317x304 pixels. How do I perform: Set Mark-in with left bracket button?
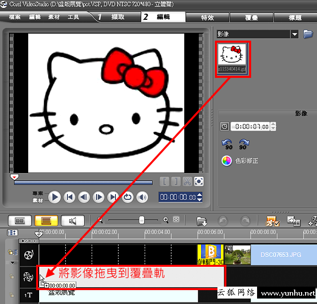tap(164, 182)
